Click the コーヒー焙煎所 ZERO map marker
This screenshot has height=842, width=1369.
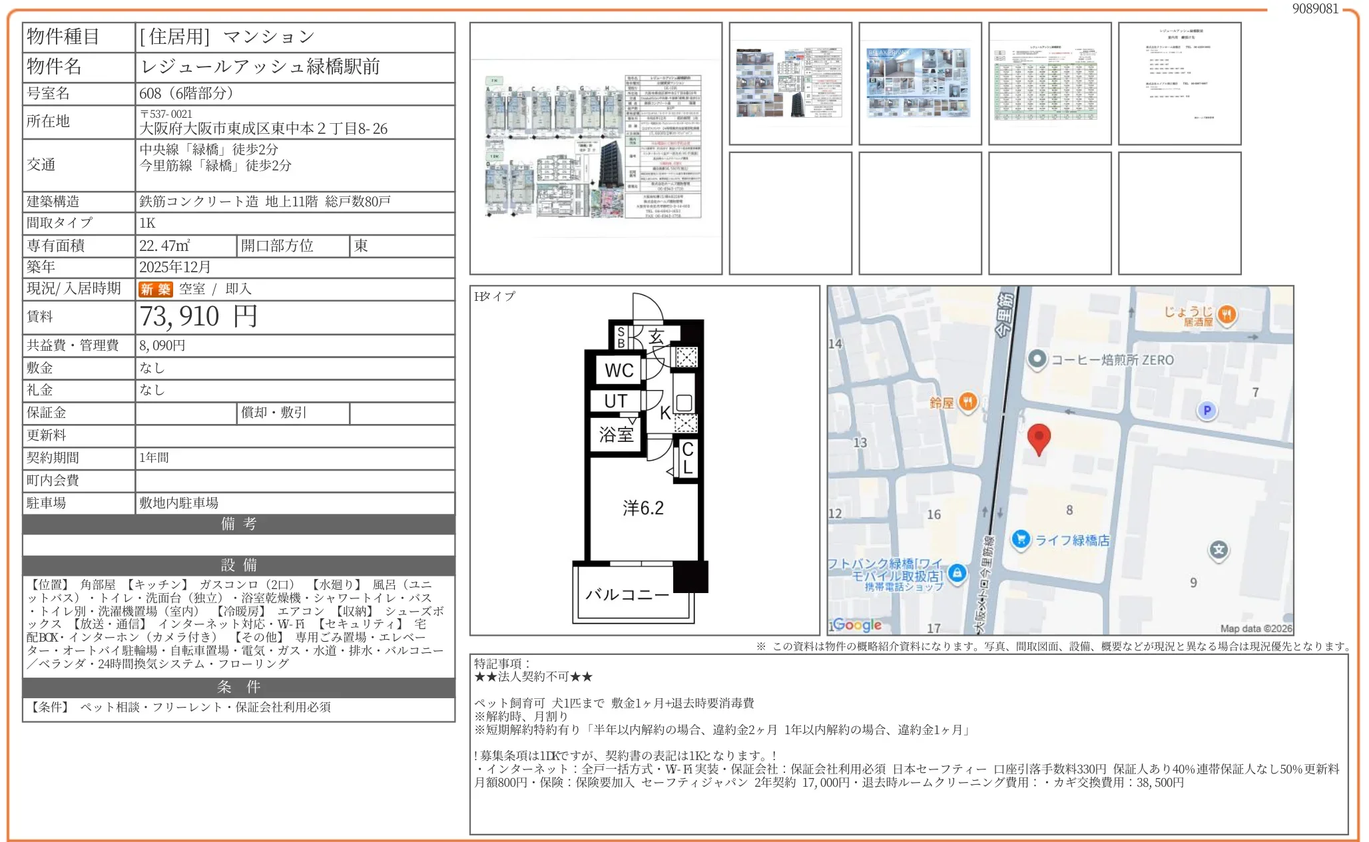[x=1037, y=359]
